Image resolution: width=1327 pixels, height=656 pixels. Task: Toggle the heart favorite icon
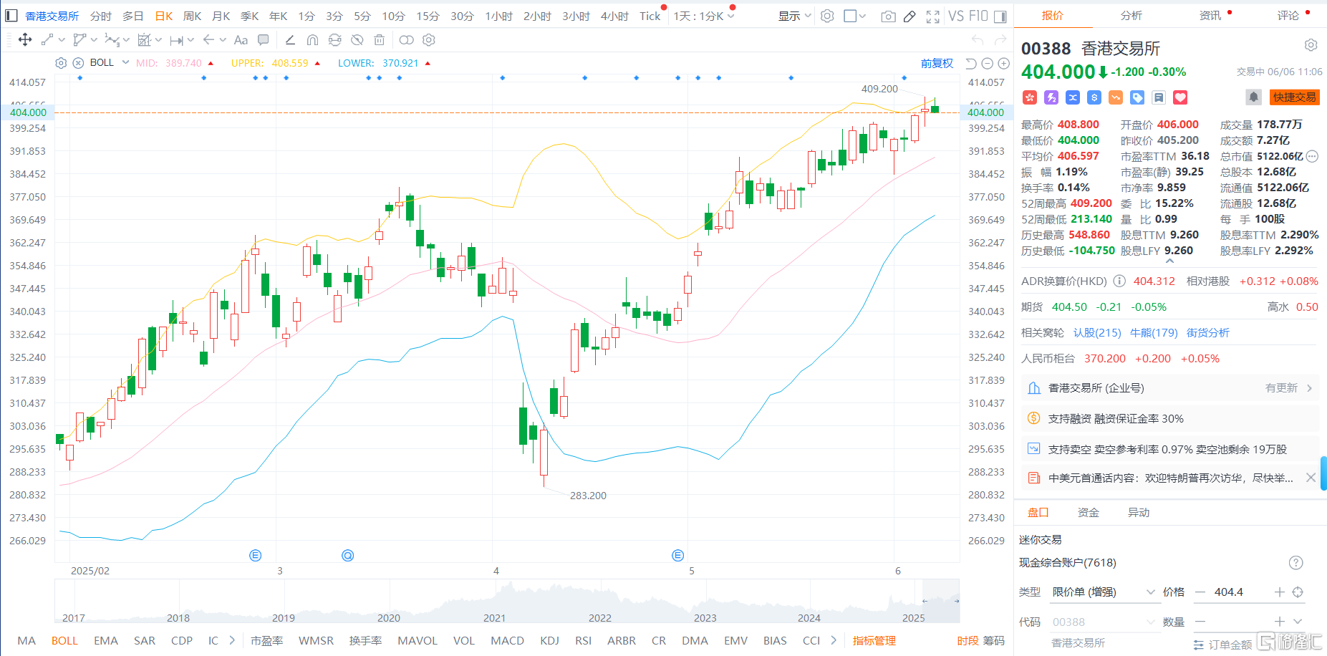coord(1180,97)
